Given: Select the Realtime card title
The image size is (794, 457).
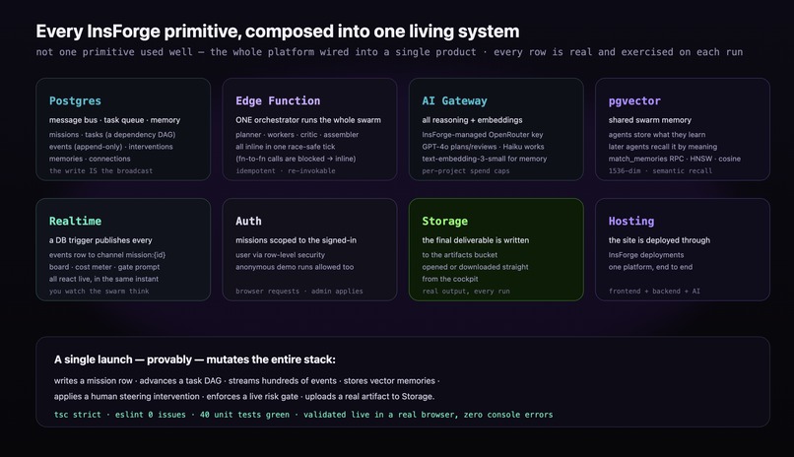Looking at the screenshot, I should click(75, 222).
